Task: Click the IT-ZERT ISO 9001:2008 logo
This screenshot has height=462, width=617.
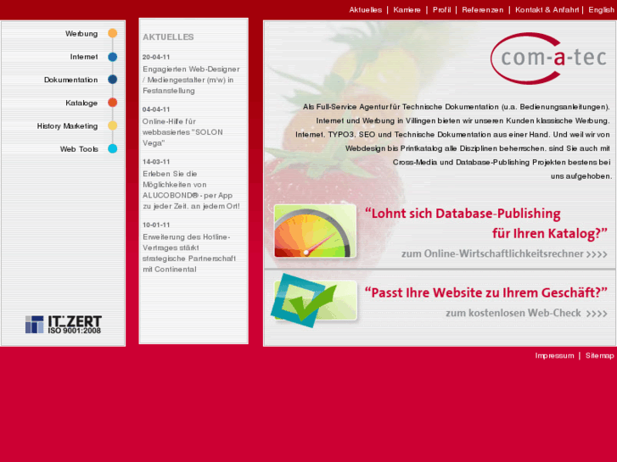Action: point(64,325)
